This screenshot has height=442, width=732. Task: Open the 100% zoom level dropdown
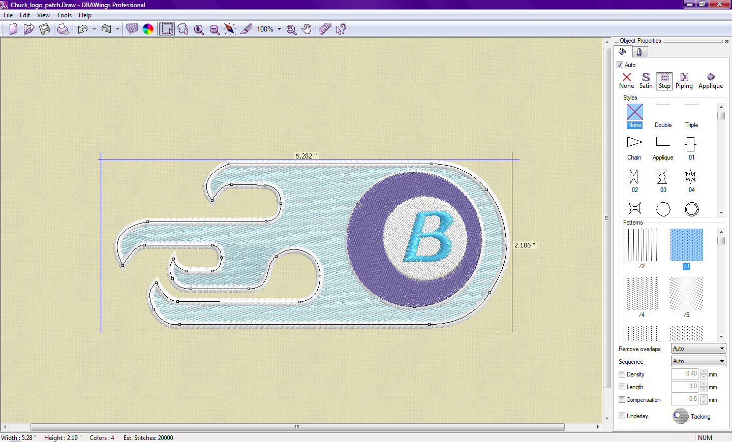coord(280,29)
